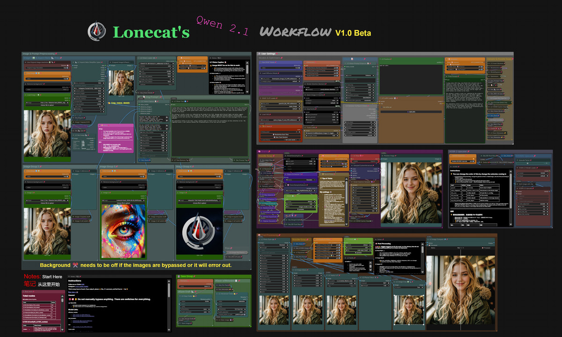Click choose file to upload in Image Group 3
The image size is (562, 337).
click(x=123, y=204)
